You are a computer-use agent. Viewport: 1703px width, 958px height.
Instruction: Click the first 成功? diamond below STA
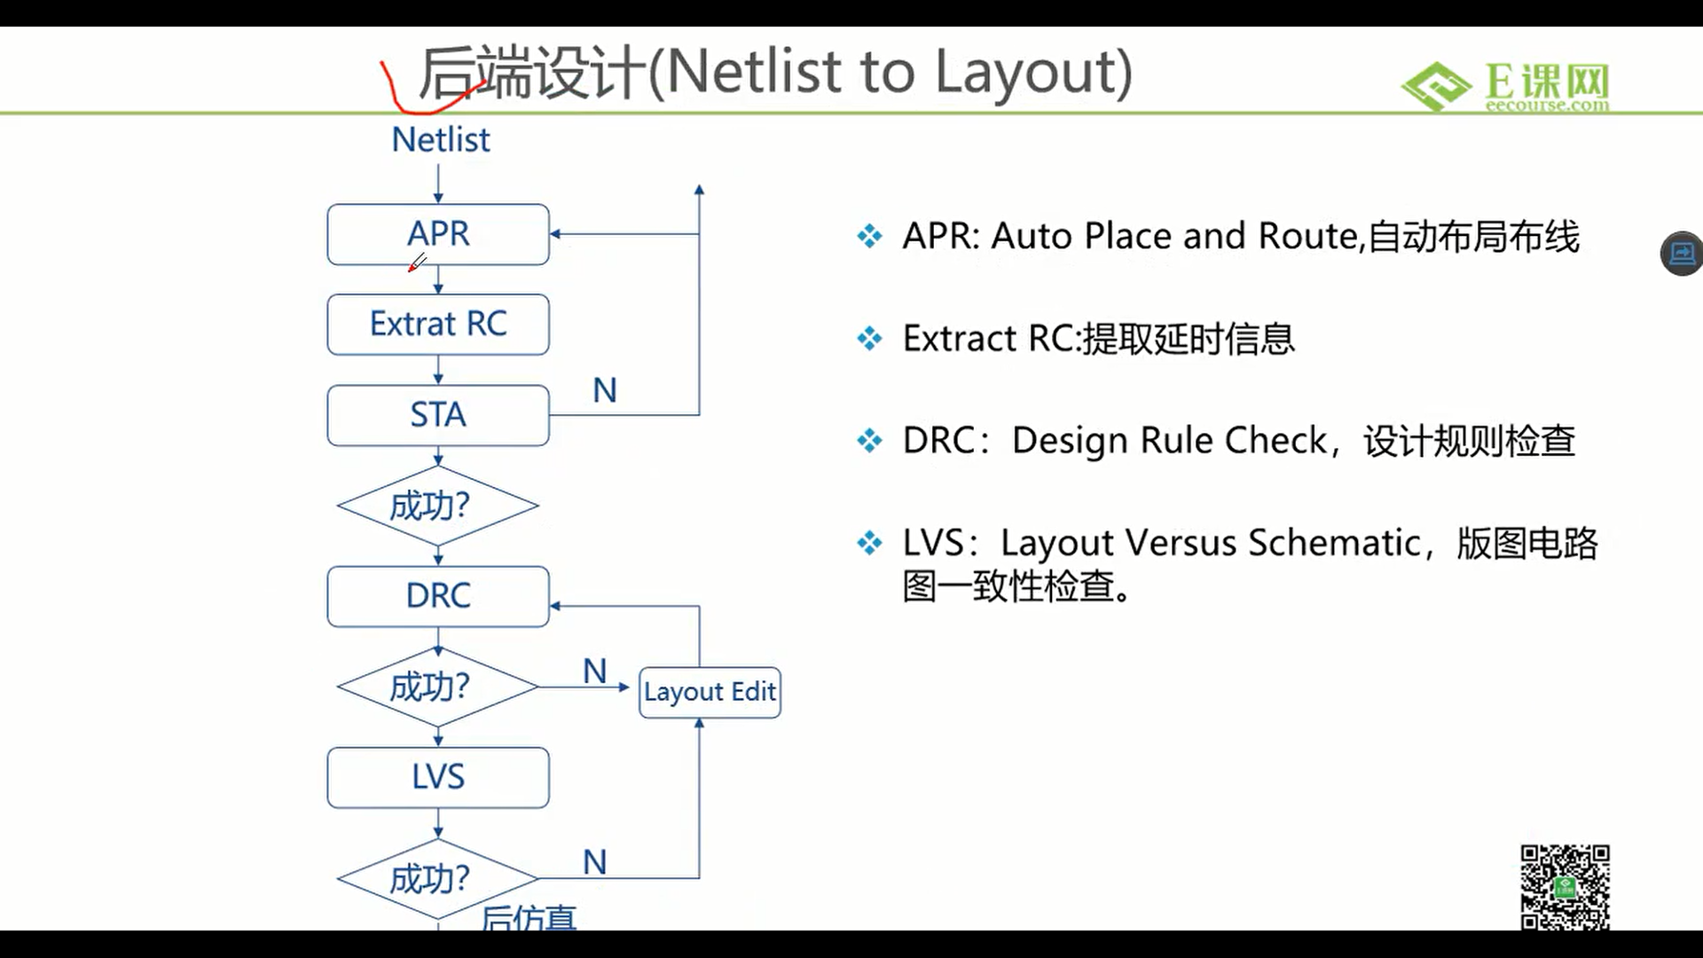point(437,506)
